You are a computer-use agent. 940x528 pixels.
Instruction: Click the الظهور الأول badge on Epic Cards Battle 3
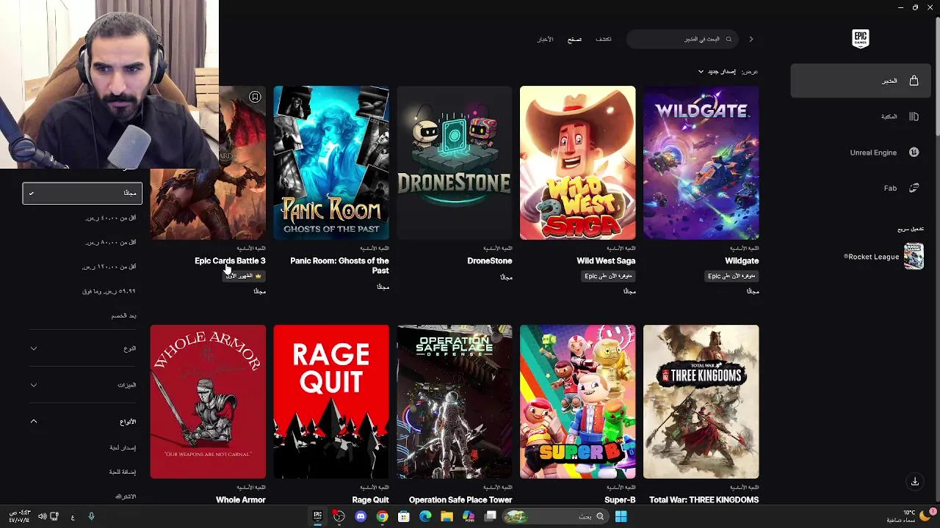pyautogui.click(x=244, y=276)
